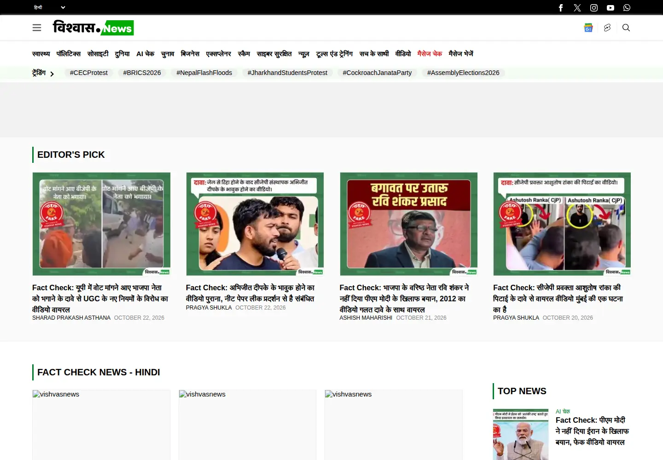Open the वीडियो section

403,54
